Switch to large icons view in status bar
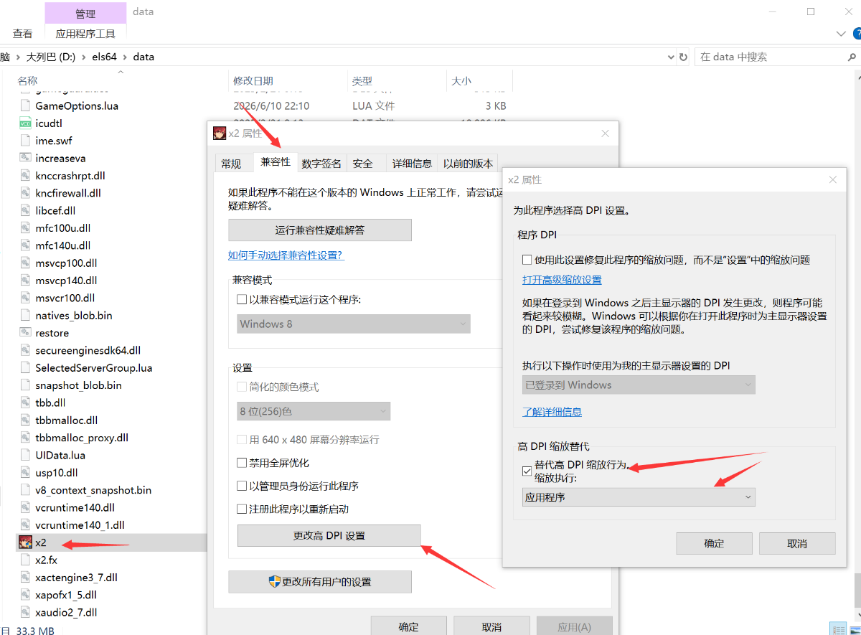The width and height of the screenshot is (861, 635). (x=854, y=629)
